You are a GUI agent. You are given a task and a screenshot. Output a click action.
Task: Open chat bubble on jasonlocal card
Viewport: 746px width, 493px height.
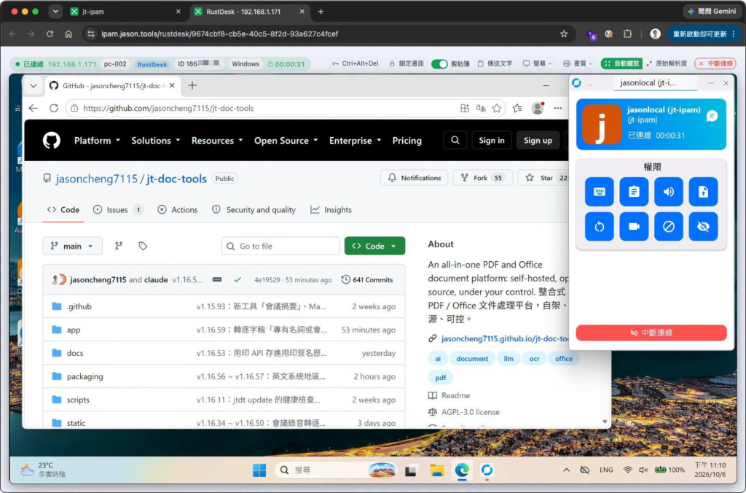(712, 116)
